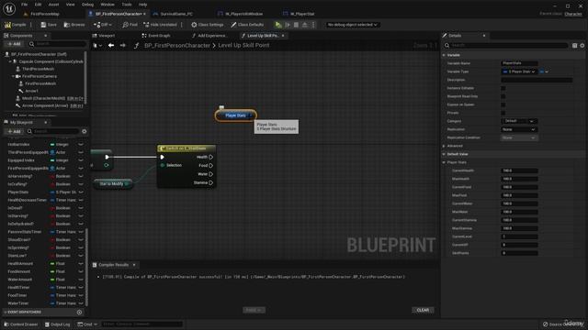
Task: Open the Find tool in toolbar
Action: pyautogui.click(x=130, y=25)
